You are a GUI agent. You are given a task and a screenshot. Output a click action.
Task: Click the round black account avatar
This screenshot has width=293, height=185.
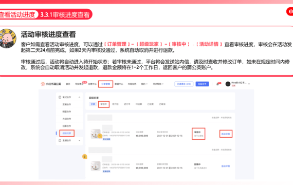[x=228, y=84]
